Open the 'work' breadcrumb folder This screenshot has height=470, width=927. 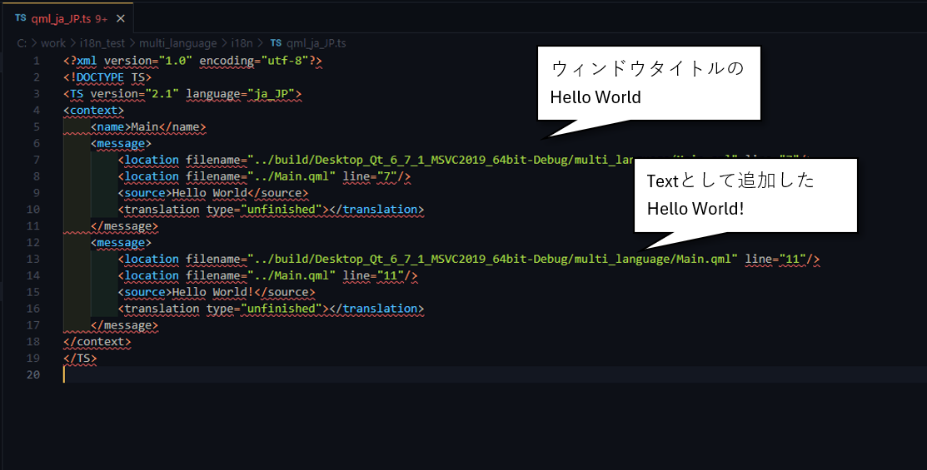pos(53,43)
